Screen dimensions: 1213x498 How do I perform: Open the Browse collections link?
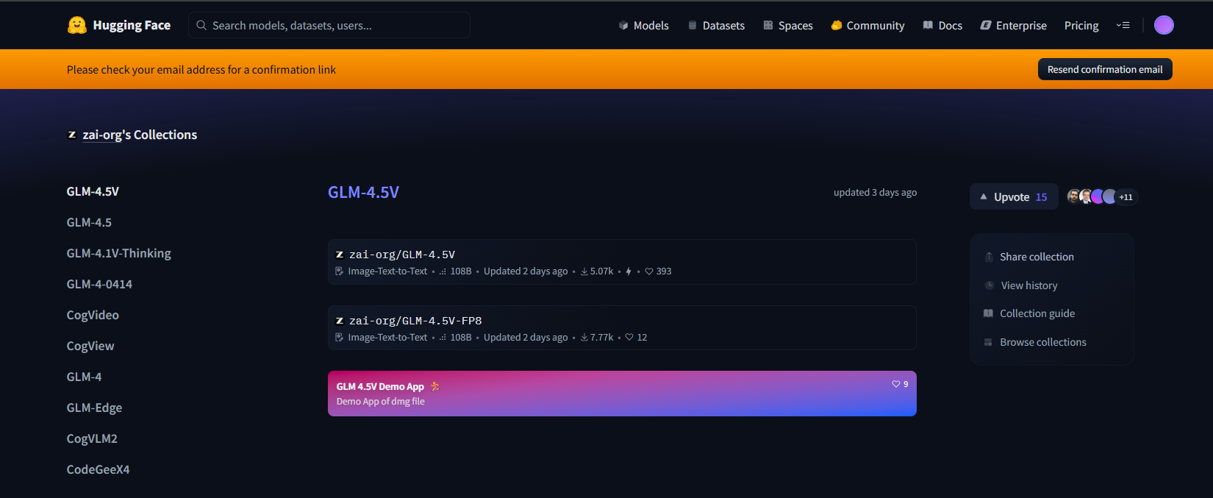[x=1035, y=342]
